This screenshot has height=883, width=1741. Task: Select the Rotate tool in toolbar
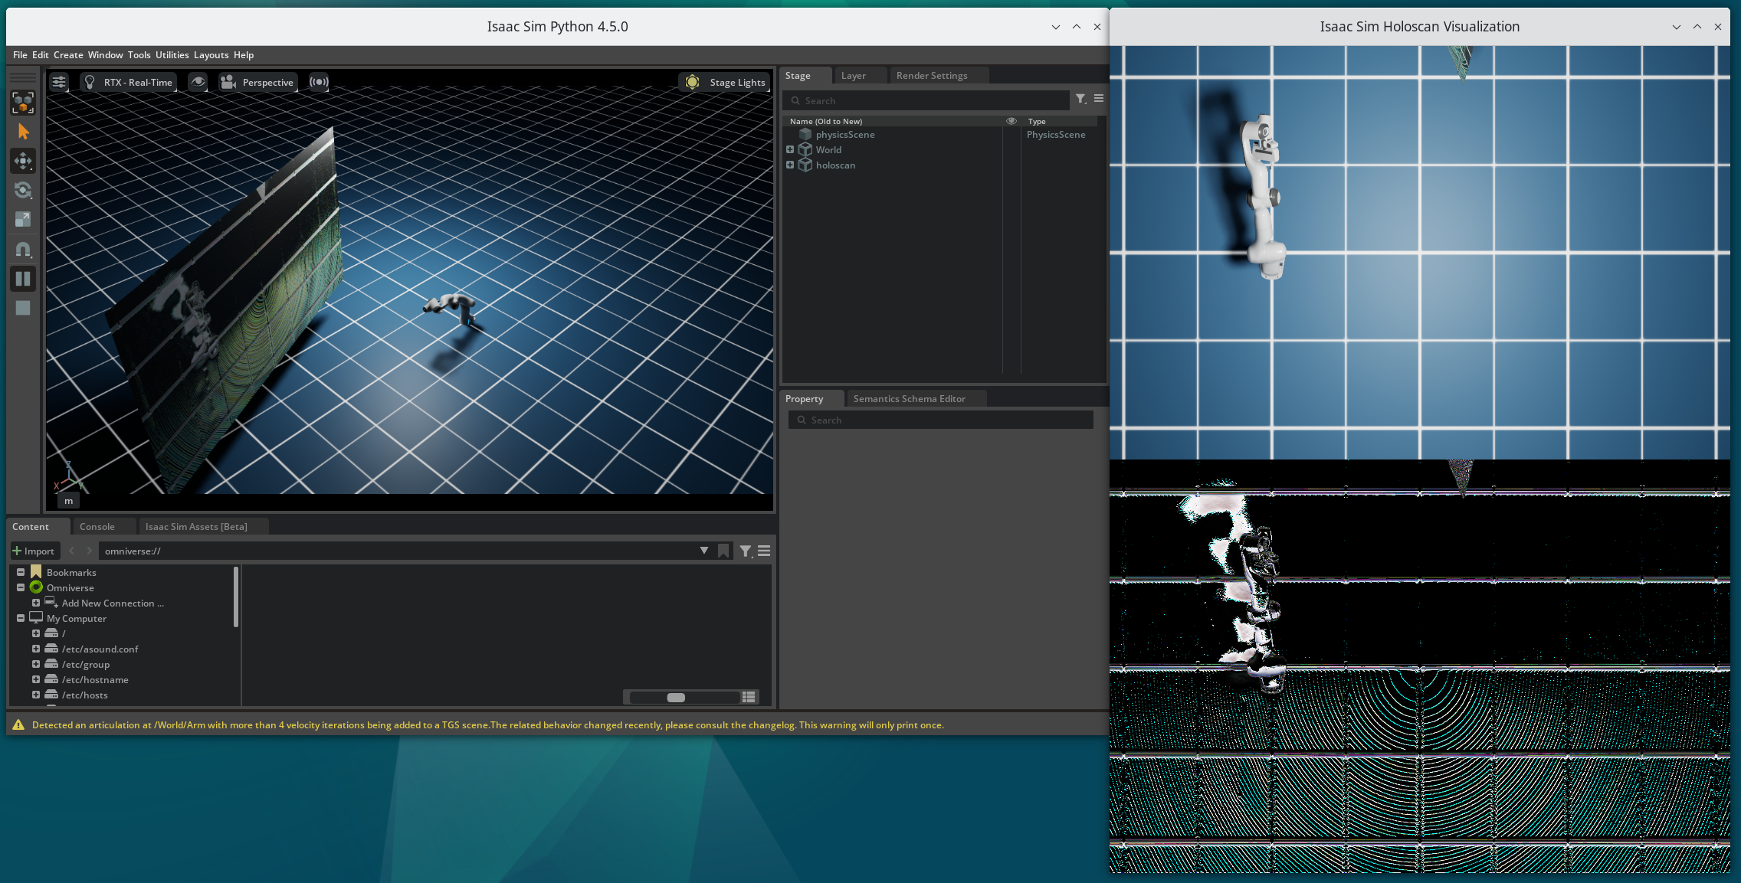(x=23, y=190)
